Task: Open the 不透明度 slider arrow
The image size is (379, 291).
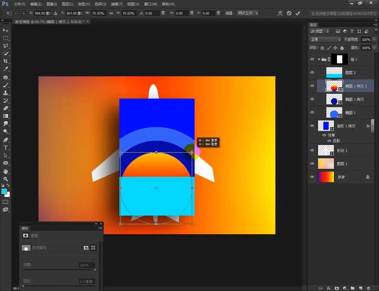Action: tap(375, 40)
